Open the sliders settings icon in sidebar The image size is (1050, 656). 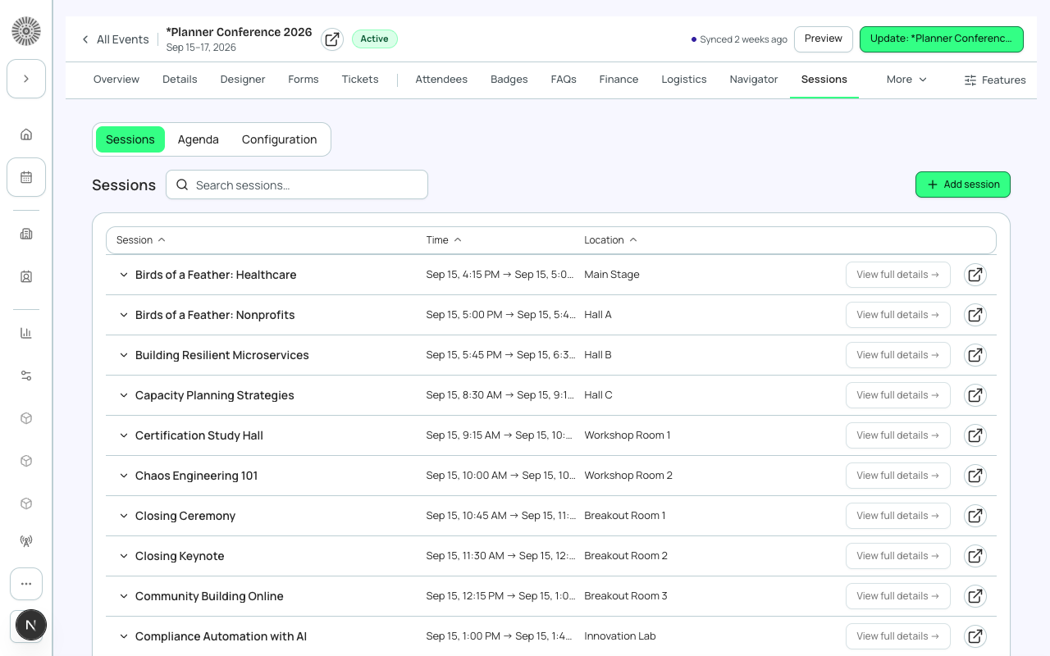[x=26, y=376]
